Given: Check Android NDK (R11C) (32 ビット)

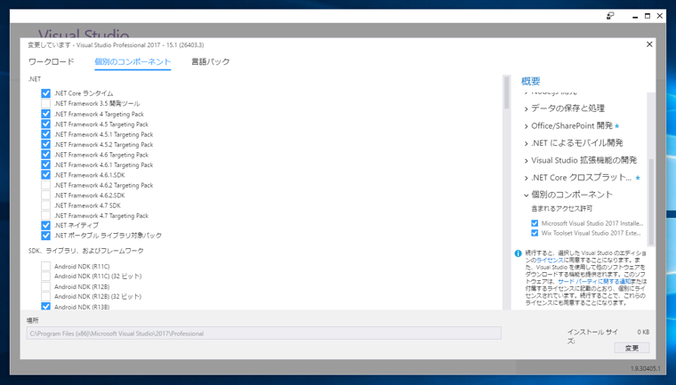Looking at the screenshot, I should coord(45,277).
